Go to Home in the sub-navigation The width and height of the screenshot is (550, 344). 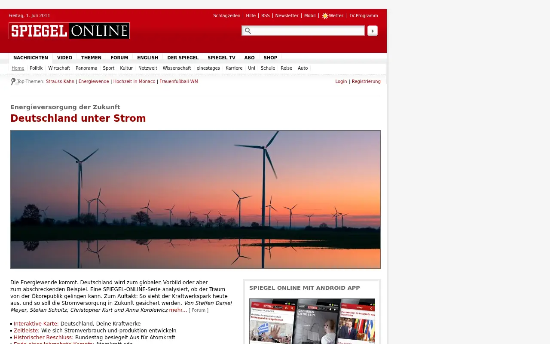click(x=18, y=68)
